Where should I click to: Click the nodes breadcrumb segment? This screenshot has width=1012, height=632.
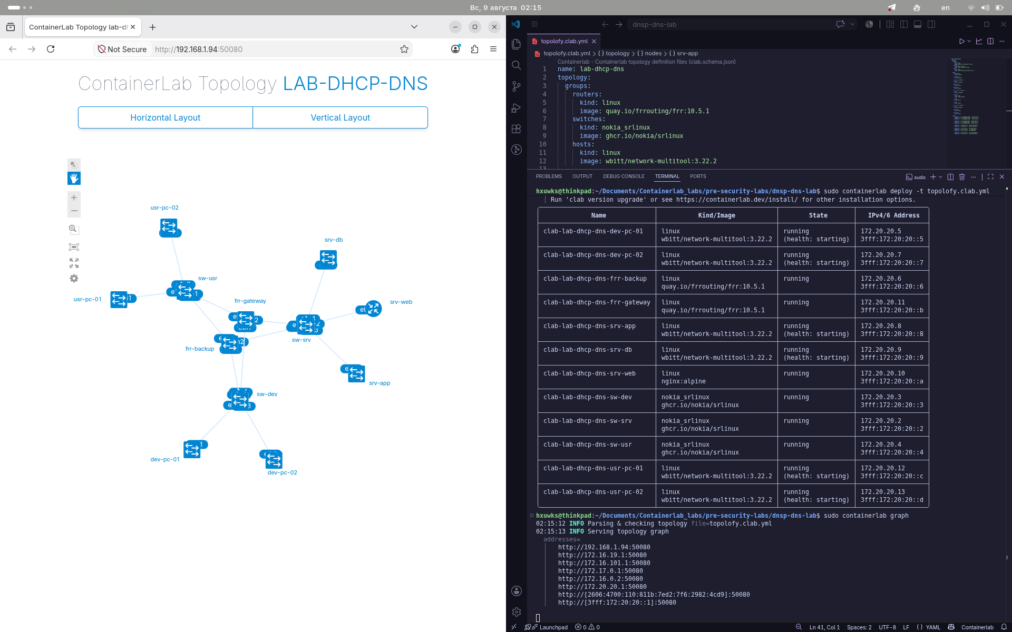coord(653,53)
